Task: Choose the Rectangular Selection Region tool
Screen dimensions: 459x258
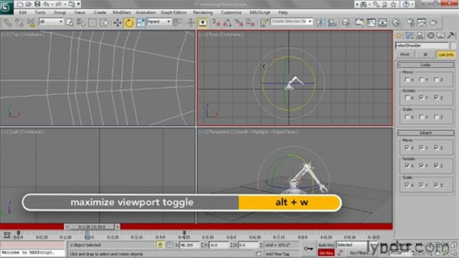Action: [93, 22]
